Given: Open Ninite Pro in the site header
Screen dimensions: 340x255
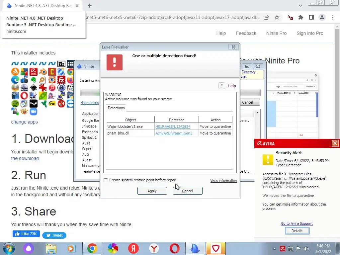Looking at the screenshot, I should pyautogui.click(x=276, y=33).
